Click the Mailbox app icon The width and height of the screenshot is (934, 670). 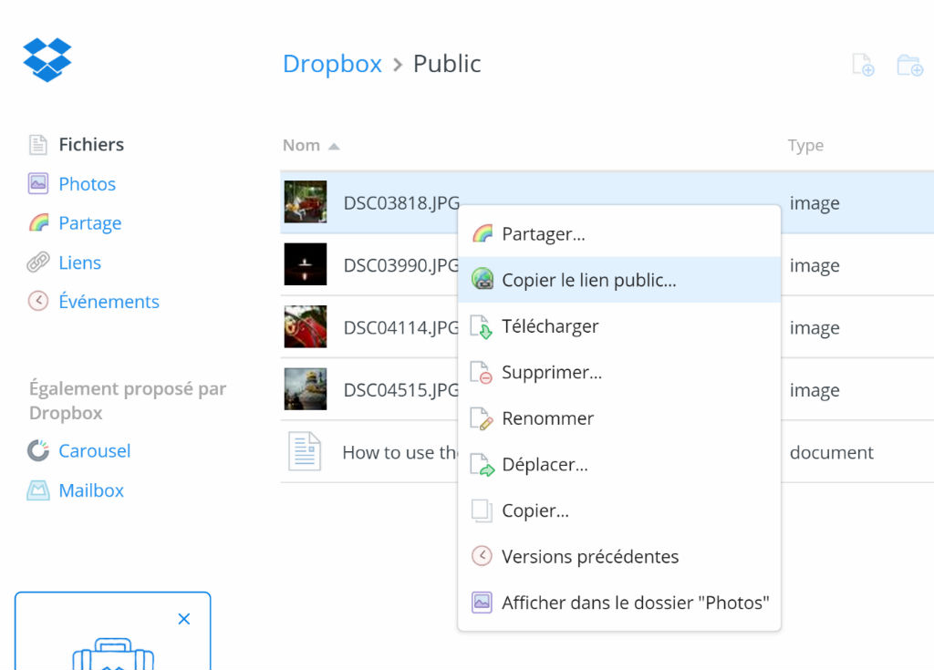[38, 490]
